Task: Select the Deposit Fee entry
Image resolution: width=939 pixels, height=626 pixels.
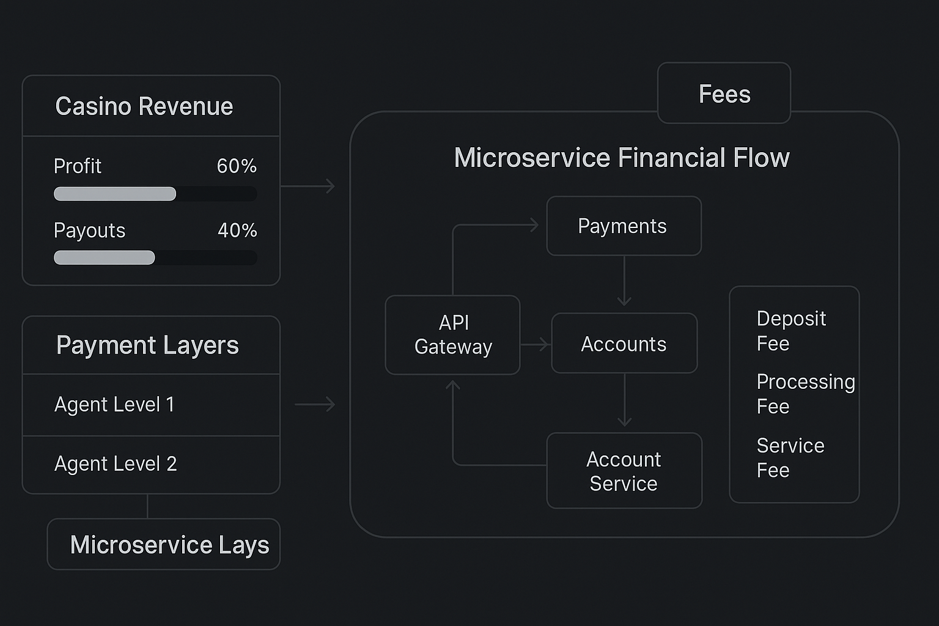Action: point(791,331)
